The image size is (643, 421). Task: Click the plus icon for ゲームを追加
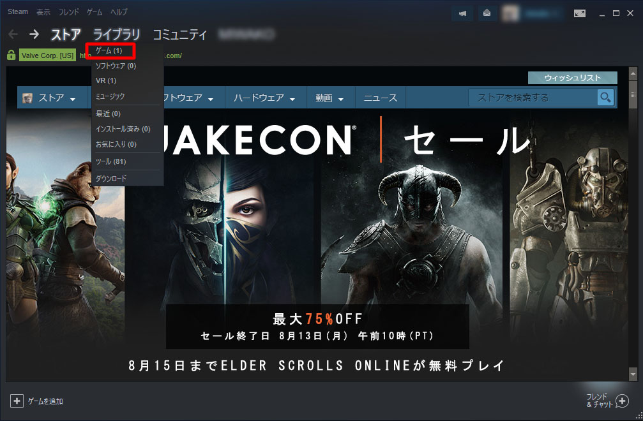[17, 401]
